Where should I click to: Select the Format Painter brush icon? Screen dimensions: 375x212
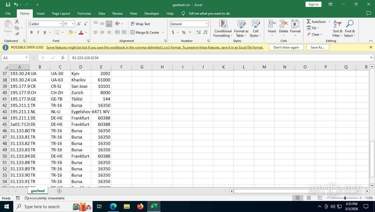tap(17, 34)
